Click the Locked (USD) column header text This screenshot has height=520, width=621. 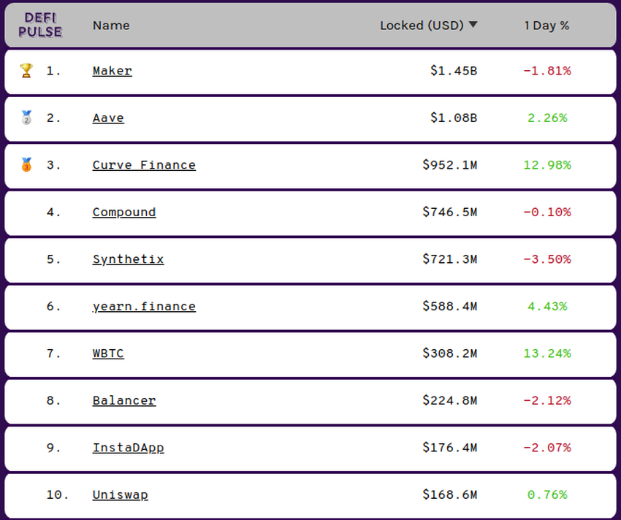tap(422, 26)
